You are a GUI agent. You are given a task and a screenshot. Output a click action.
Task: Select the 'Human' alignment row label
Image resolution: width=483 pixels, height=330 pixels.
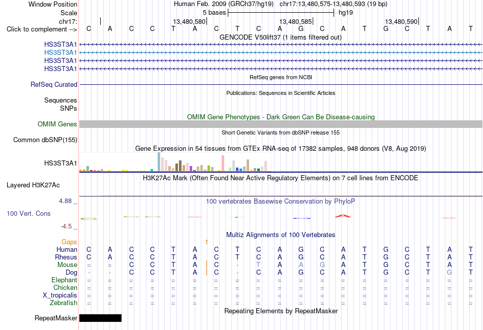tap(67, 249)
